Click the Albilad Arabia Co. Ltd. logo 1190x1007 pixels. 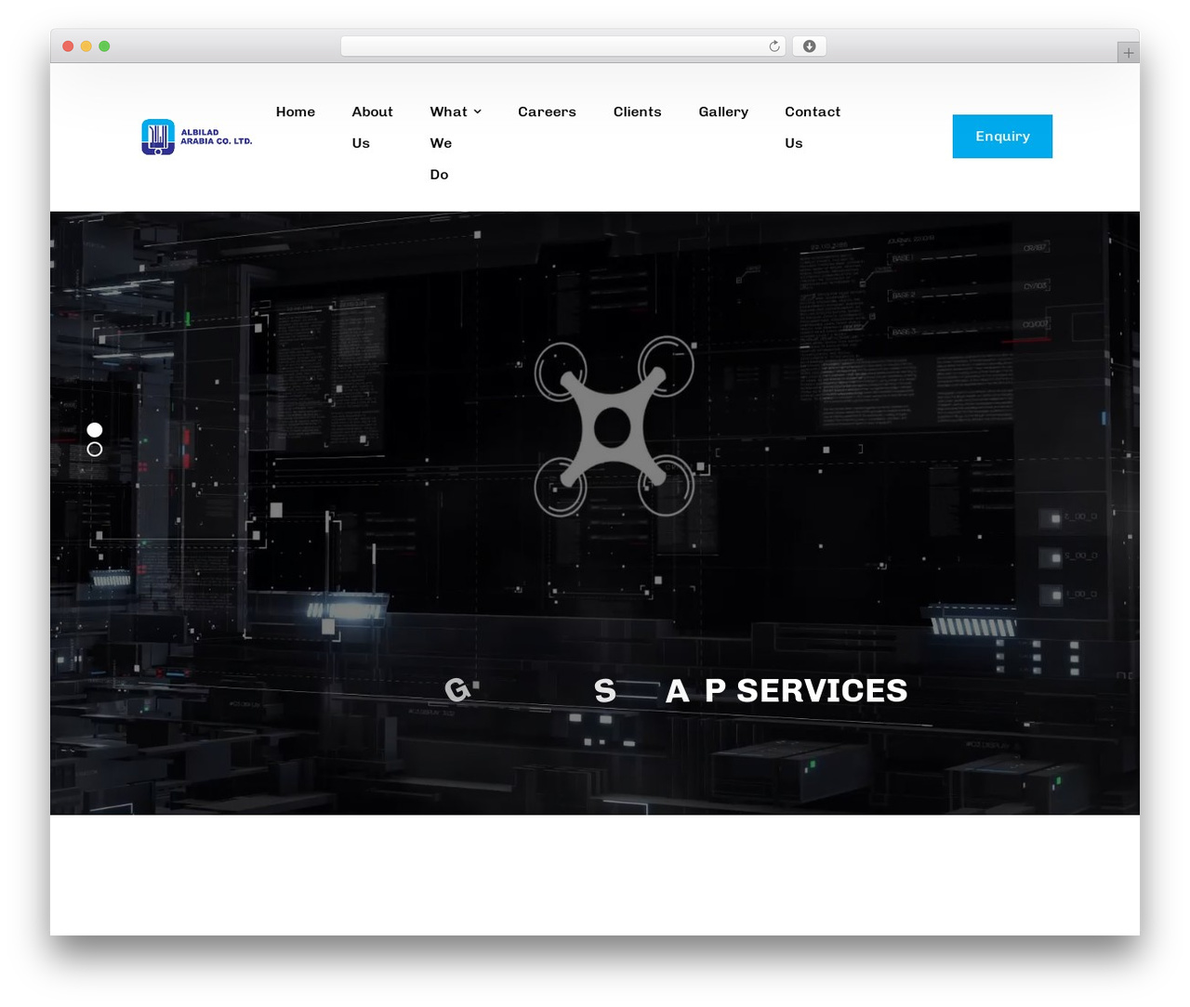197,137
